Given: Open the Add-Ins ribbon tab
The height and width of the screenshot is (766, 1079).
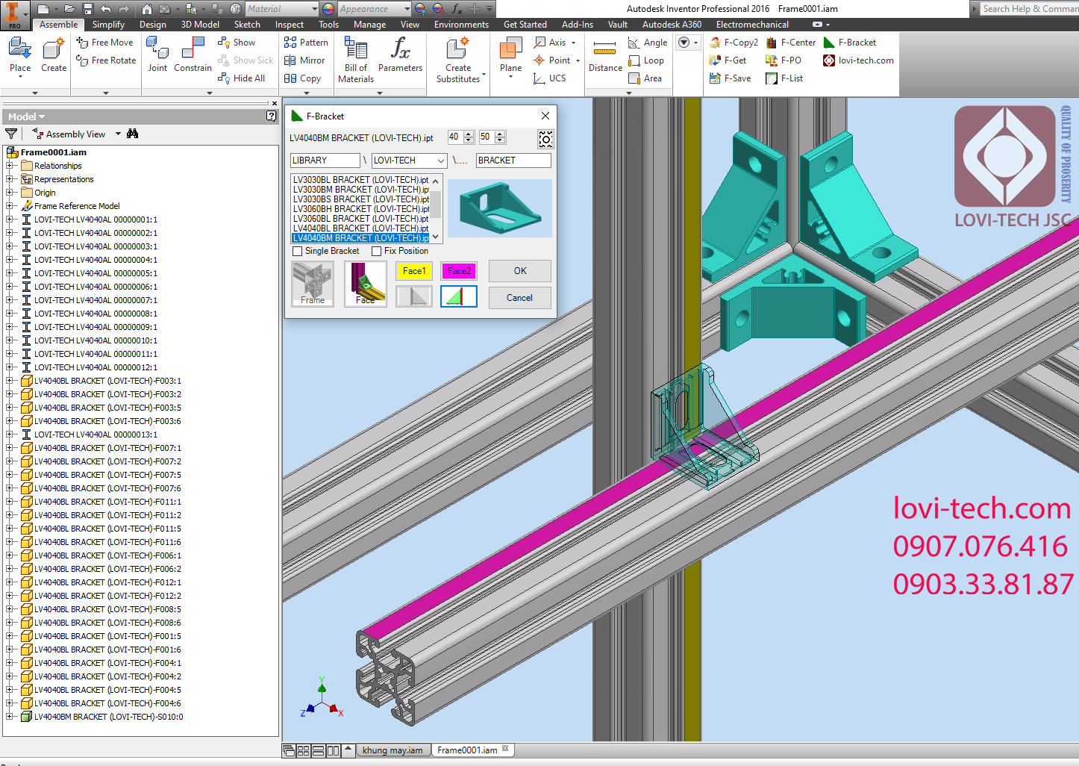Looking at the screenshot, I should 578,25.
